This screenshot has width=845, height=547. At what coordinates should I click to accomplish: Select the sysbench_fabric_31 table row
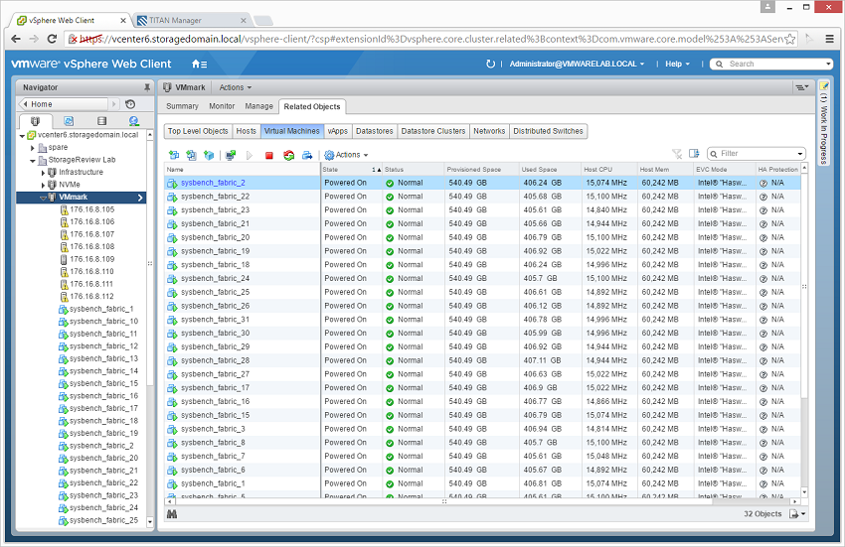[482, 320]
